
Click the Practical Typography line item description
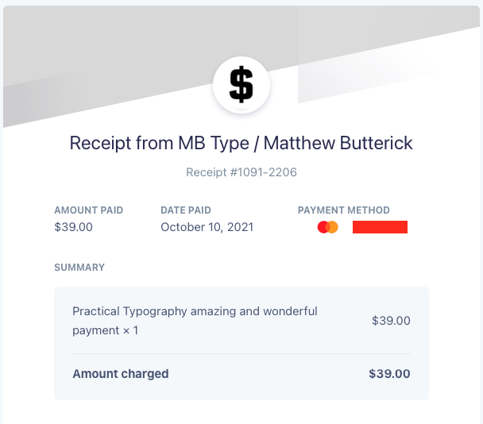tap(195, 321)
